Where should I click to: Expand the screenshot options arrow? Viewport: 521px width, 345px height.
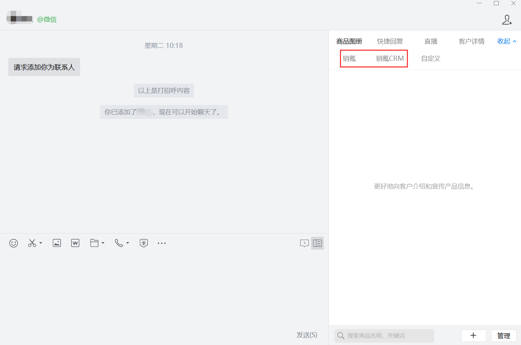tap(41, 243)
